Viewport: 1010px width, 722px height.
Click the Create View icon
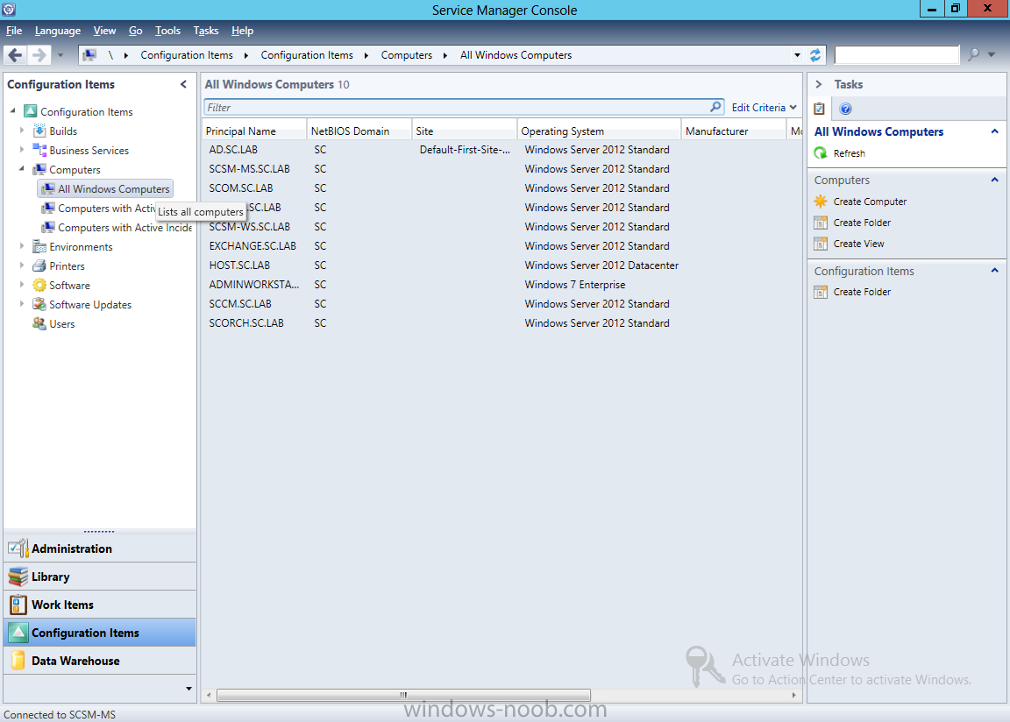(x=821, y=244)
